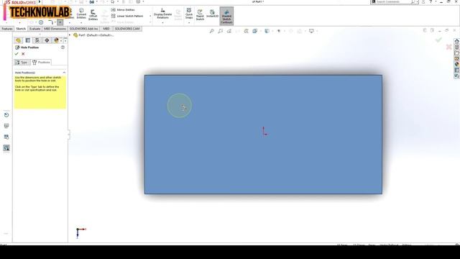This screenshot has width=460, height=259.
Task: Open Custom Properties in the task pane
Action: tap(457, 71)
